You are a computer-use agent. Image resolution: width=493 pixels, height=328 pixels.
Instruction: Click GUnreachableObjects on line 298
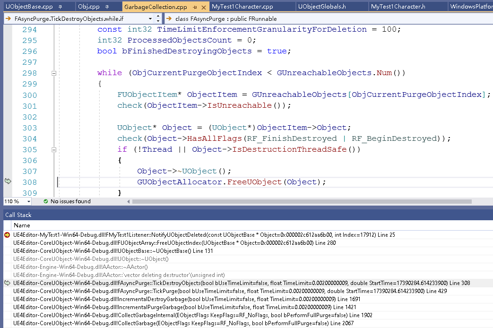coord(324,73)
